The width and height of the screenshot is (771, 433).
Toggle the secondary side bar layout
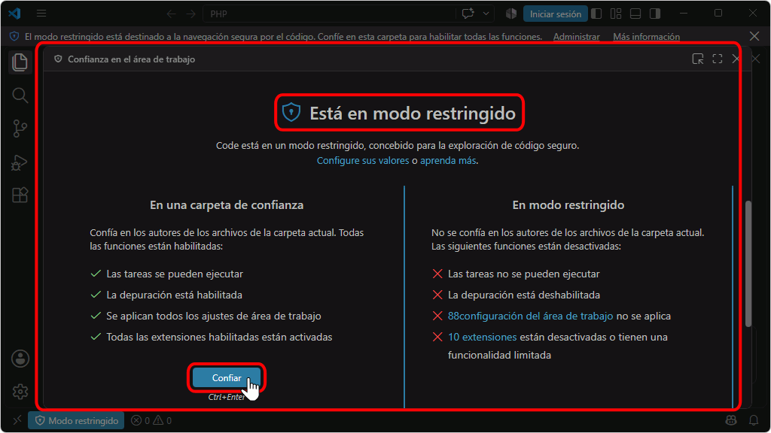tap(655, 14)
